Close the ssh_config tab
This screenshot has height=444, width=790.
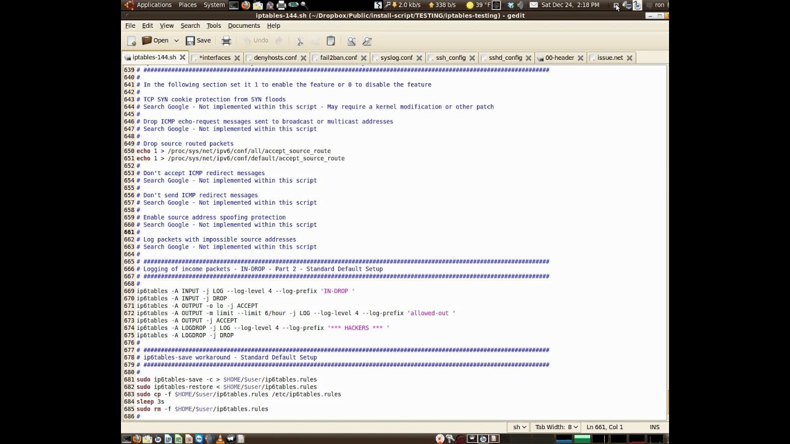coord(472,57)
